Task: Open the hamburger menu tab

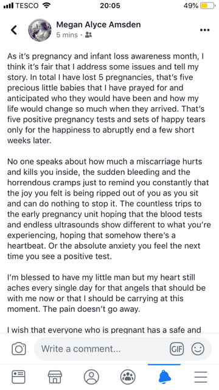Action: pos(201,377)
